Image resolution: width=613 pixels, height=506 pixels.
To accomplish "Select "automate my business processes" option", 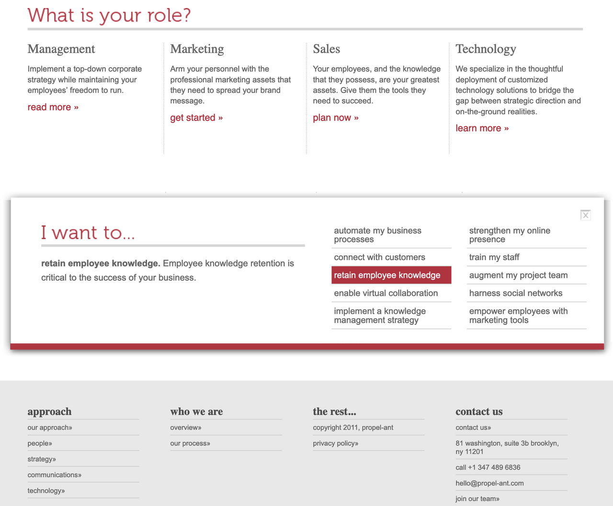I will coord(378,235).
